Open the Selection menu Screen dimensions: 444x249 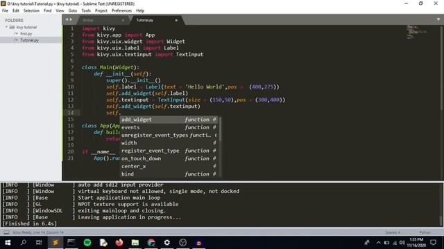click(31, 11)
